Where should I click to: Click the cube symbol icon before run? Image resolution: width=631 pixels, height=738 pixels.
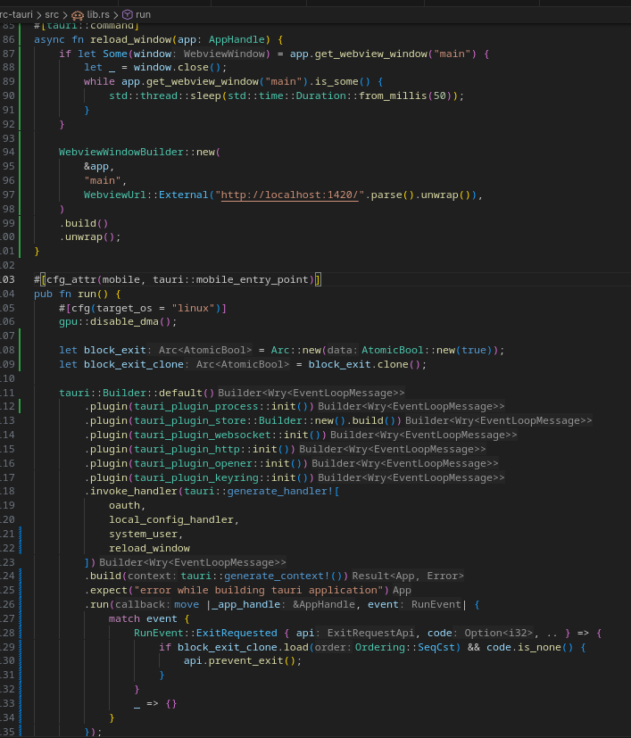(126, 15)
